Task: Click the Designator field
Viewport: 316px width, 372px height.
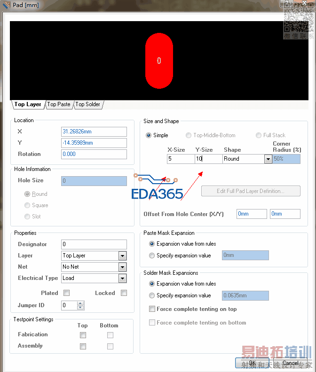Action: coord(94,244)
